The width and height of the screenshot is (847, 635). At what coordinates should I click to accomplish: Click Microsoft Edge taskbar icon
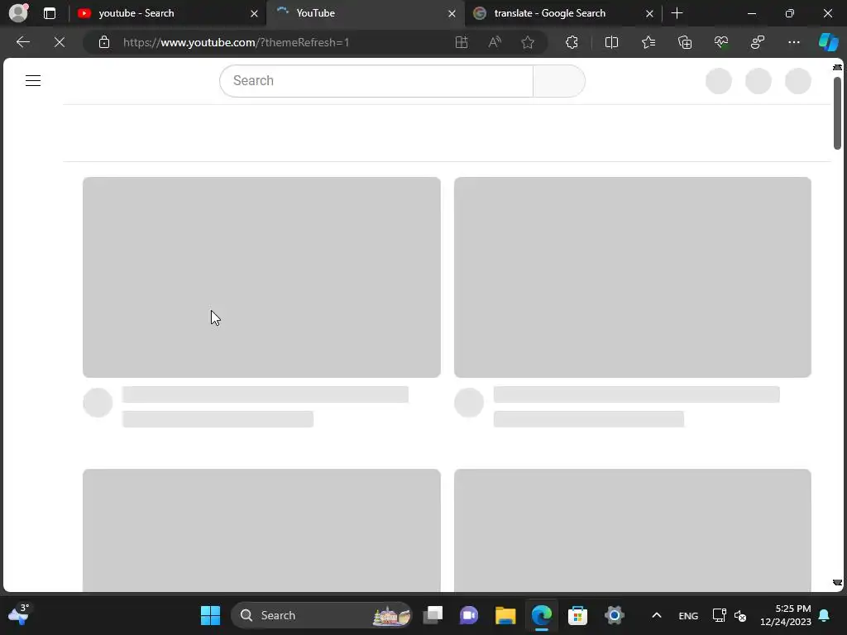tap(542, 615)
